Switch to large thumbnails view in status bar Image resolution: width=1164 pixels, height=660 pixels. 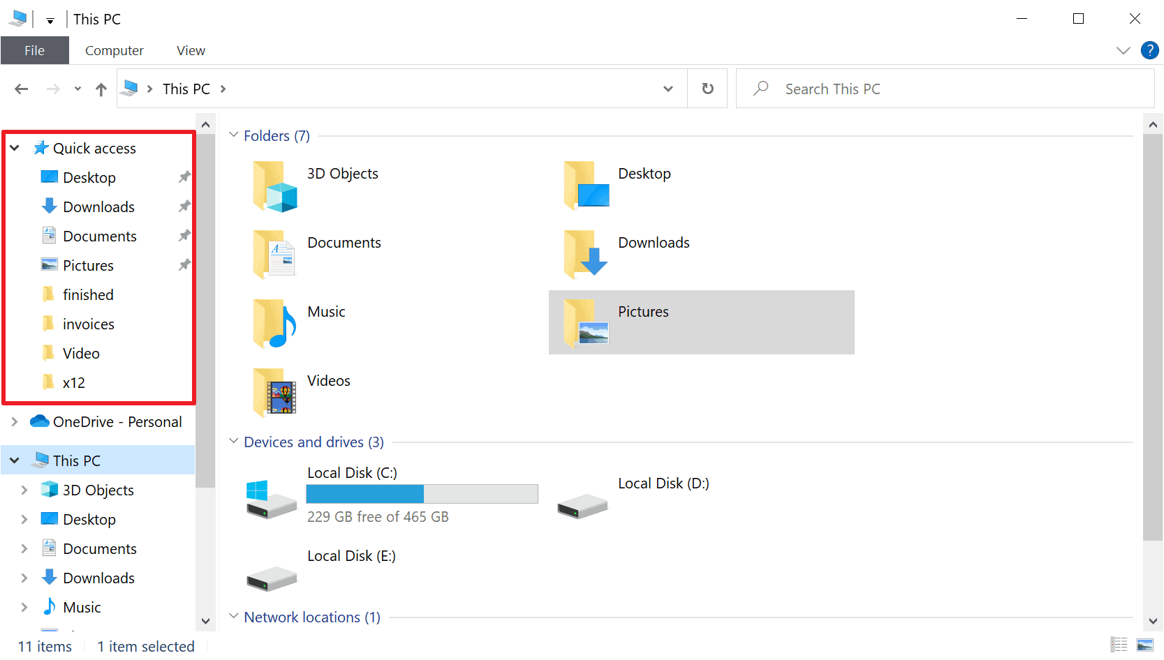click(x=1144, y=645)
